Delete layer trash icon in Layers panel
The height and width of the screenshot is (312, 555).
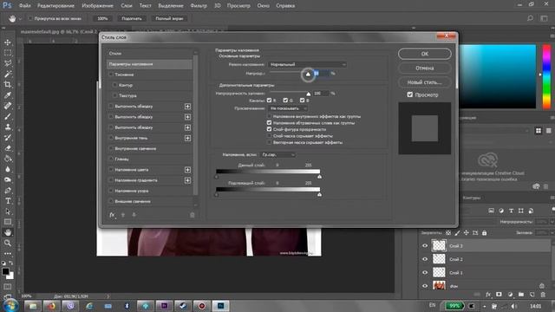click(543, 295)
